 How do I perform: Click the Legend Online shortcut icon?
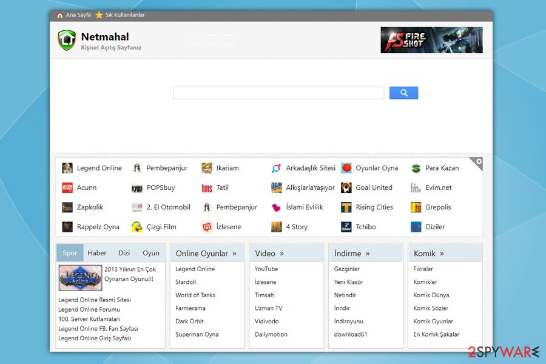coord(67,168)
